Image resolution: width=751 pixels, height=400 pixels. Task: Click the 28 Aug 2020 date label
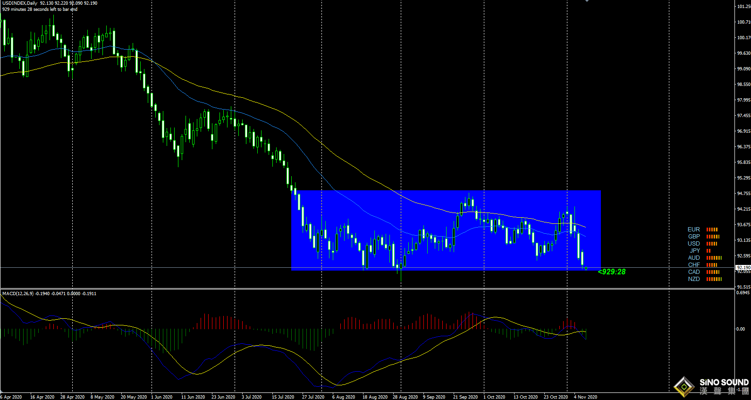(x=405, y=397)
